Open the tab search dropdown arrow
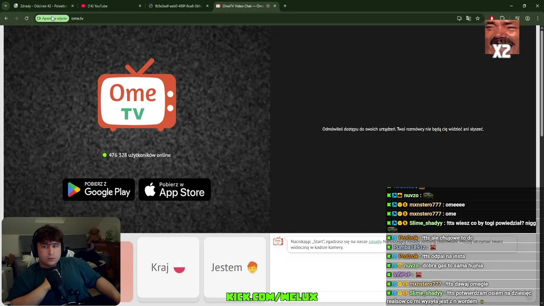The image size is (544, 306). click(6, 6)
